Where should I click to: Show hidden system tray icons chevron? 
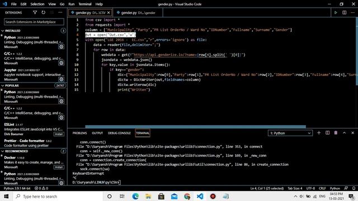pyautogui.click(x=295, y=196)
